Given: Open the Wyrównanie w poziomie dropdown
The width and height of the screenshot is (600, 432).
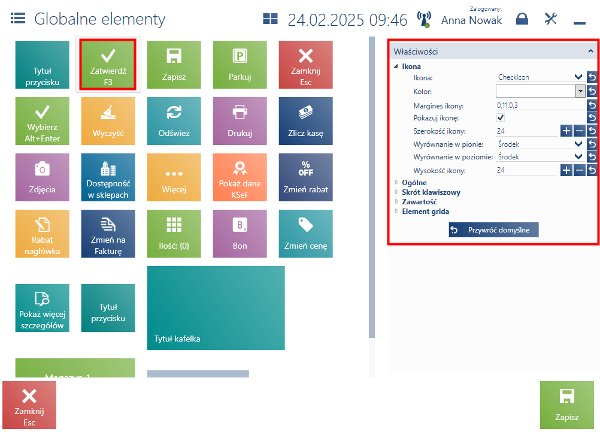Looking at the screenshot, I should (578, 156).
